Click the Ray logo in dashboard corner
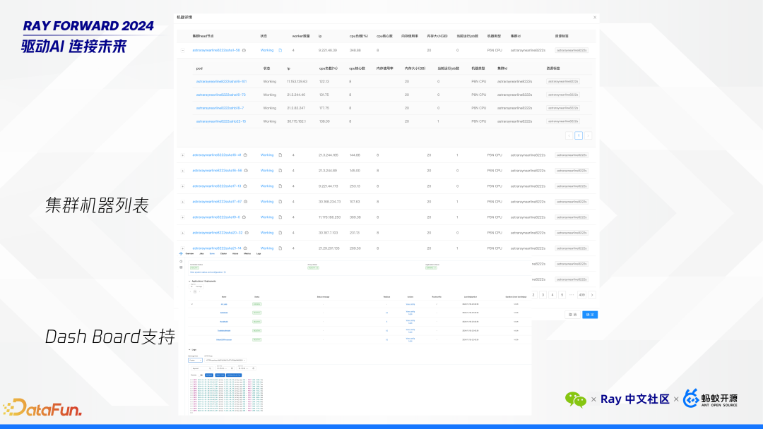The image size is (763, 429). click(x=181, y=253)
